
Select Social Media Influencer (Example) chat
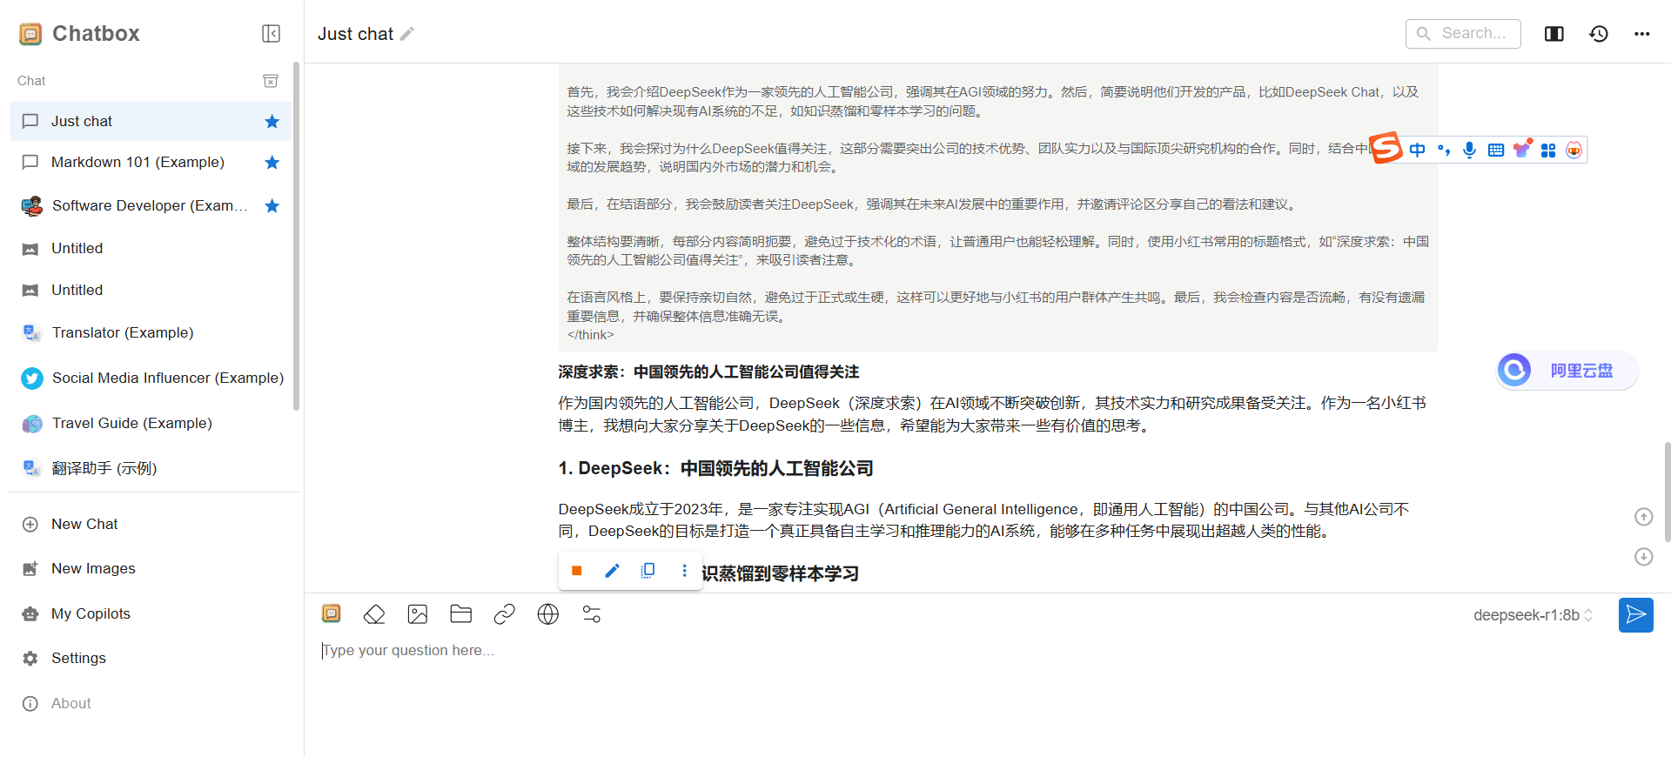pos(151,378)
